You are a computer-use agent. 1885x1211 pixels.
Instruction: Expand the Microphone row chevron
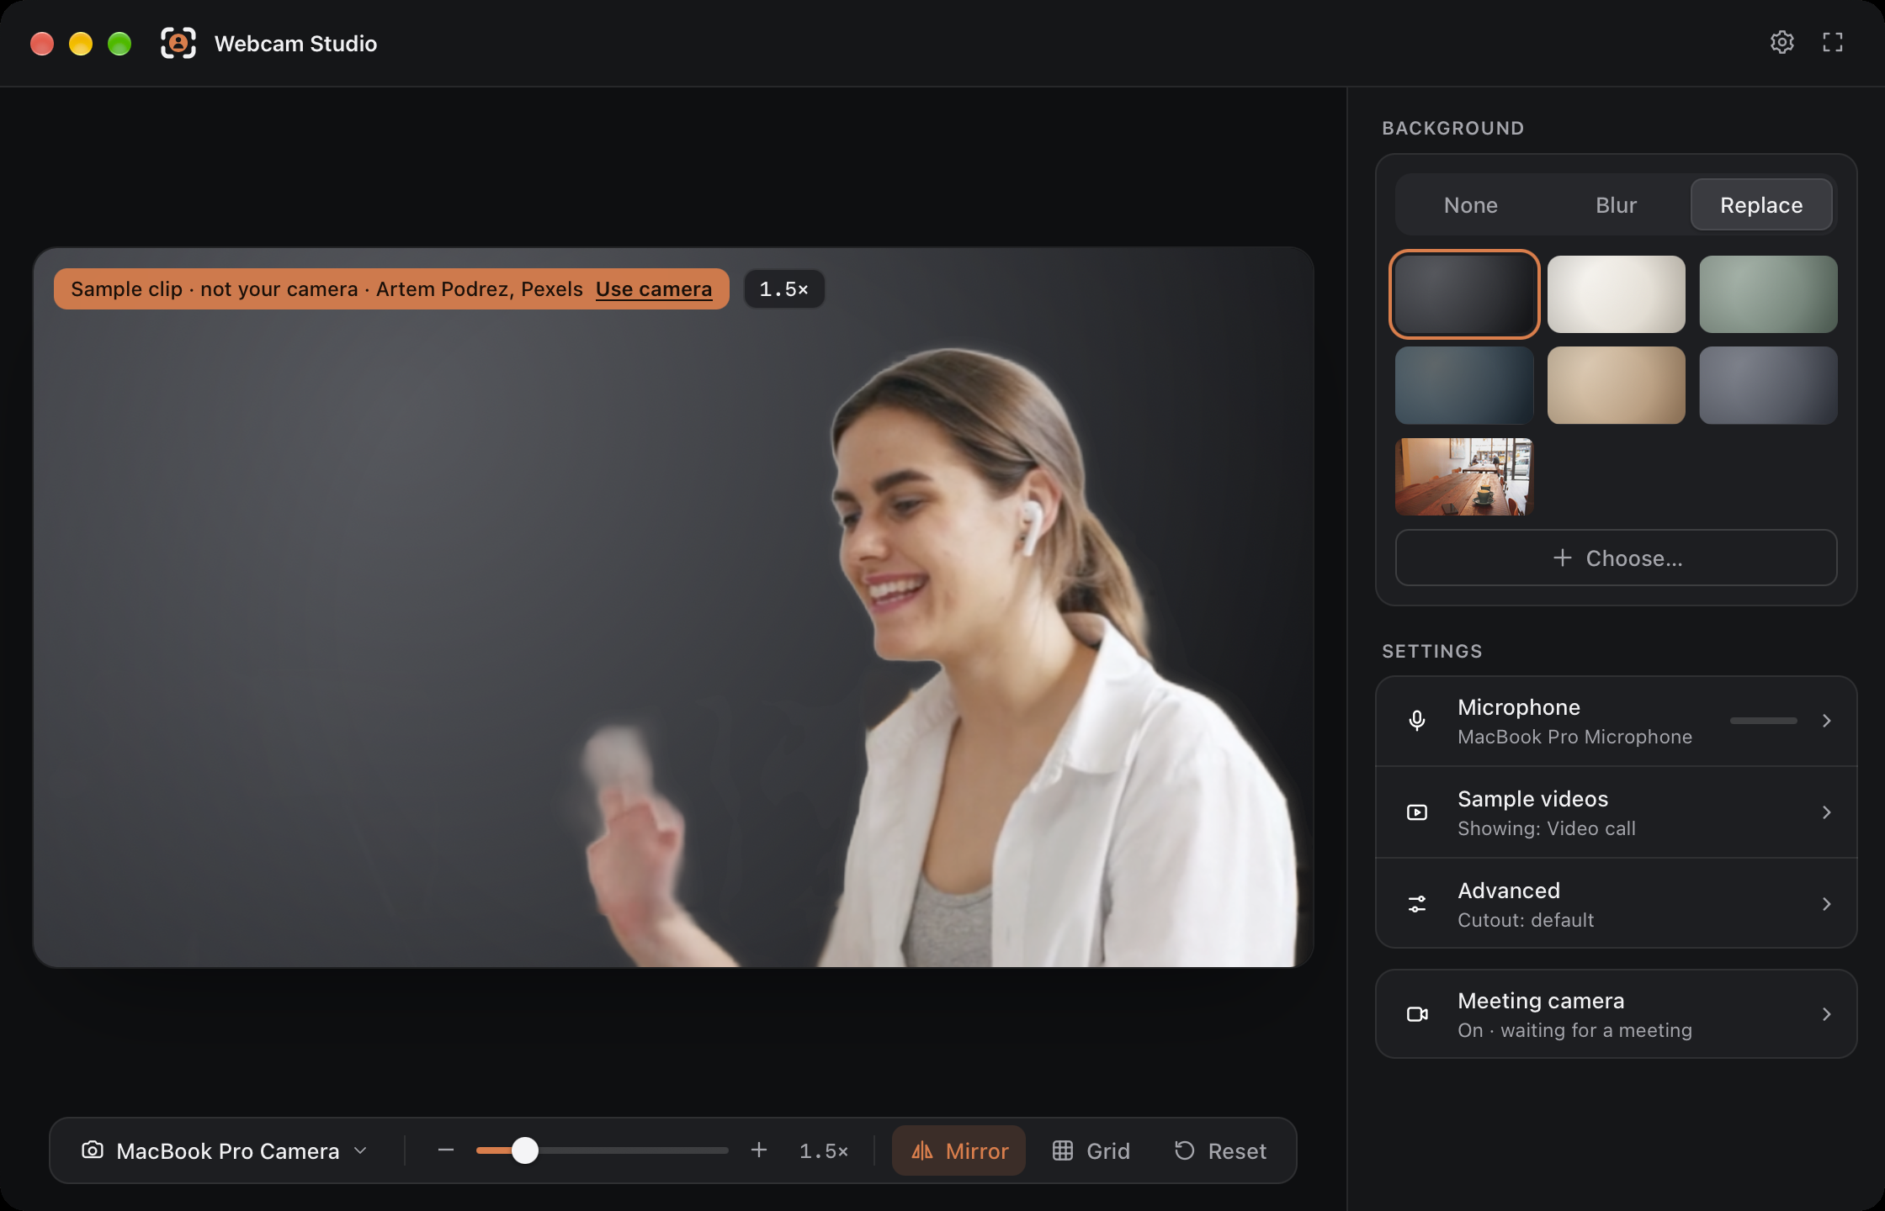pos(1826,721)
